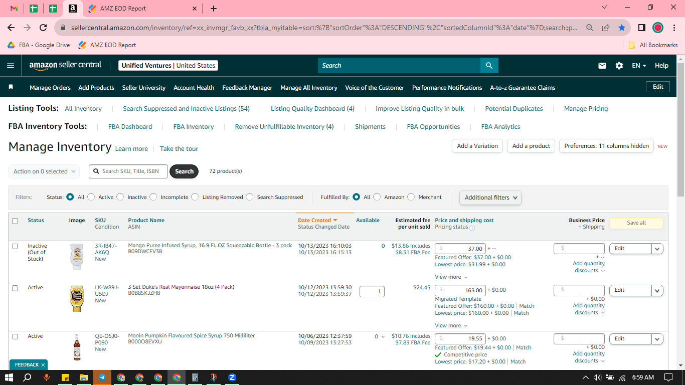Open a new browser tab
Screen dimensions: 685x385
[214, 9]
